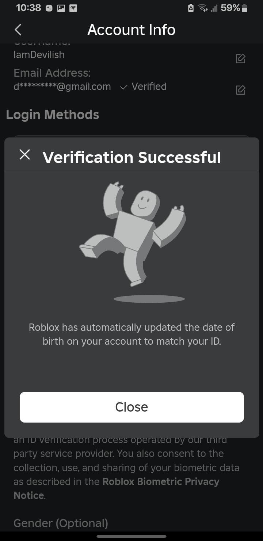The width and height of the screenshot is (263, 541).
Task: Tap the image notification icon in status bar
Action: coord(61,8)
